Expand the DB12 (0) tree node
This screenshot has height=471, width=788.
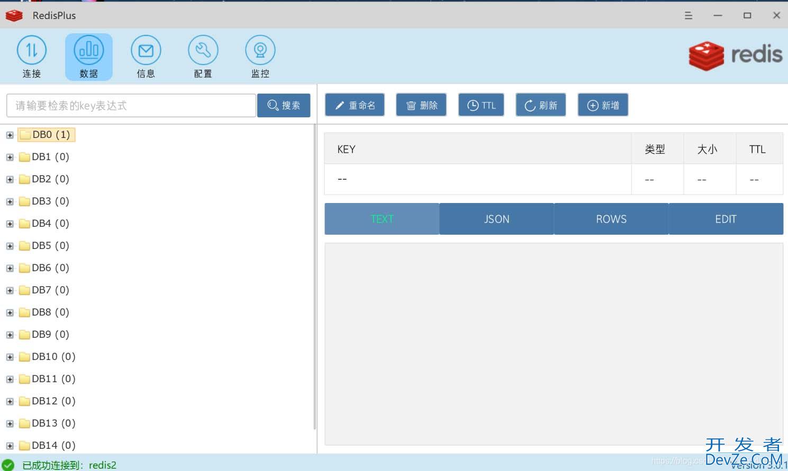10,402
